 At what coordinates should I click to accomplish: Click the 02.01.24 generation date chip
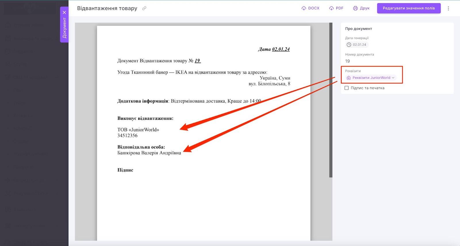point(357,45)
